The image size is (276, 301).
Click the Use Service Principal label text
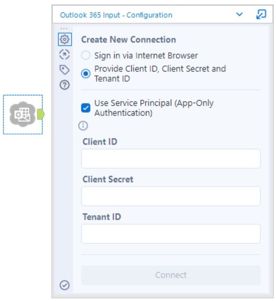tap(154, 108)
